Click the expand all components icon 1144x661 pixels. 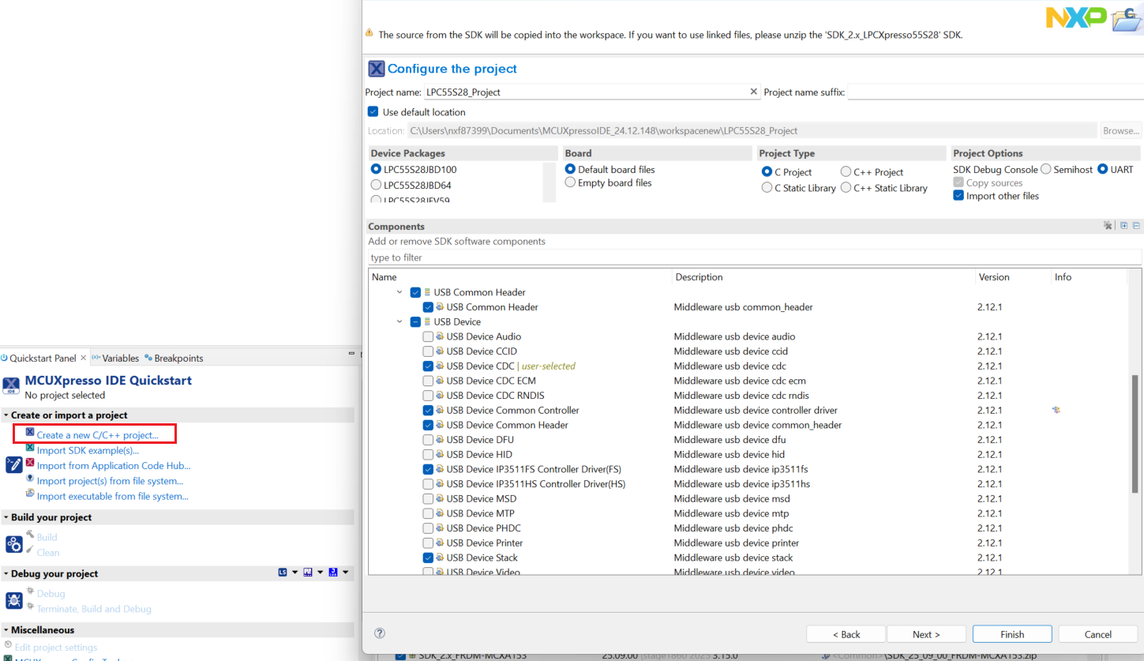point(1123,226)
